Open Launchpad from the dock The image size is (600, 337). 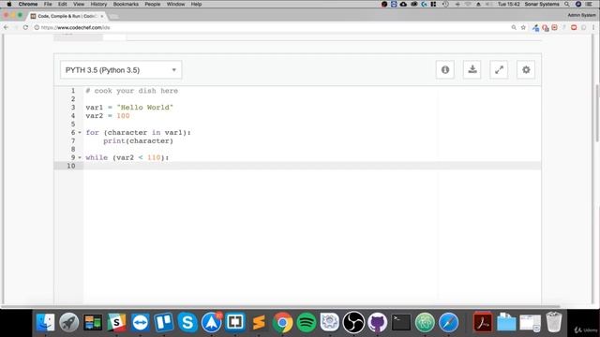tap(69, 322)
